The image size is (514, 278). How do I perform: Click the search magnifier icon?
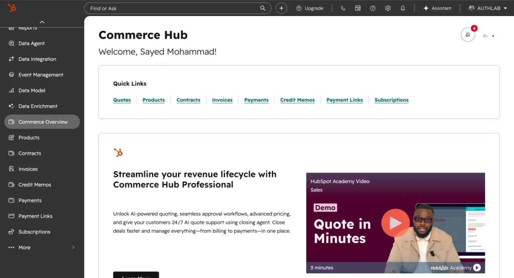(263, 8)
